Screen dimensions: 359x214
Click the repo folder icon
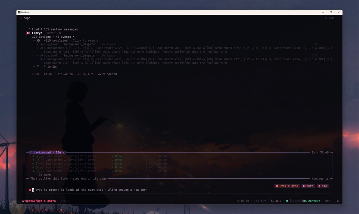click(x=21, y=18)
